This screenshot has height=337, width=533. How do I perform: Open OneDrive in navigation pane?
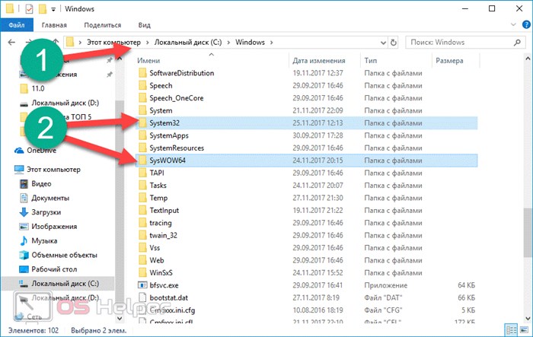tap(41, 151)
